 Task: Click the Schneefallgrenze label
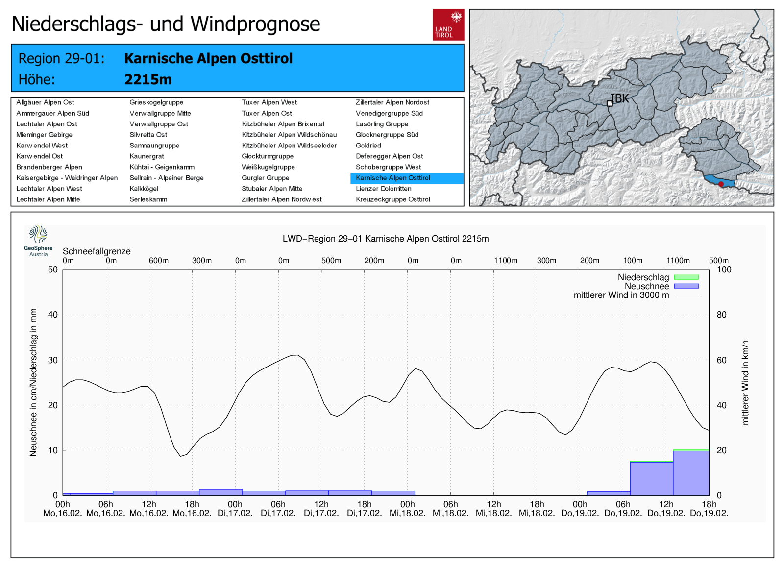click(97, 251)
